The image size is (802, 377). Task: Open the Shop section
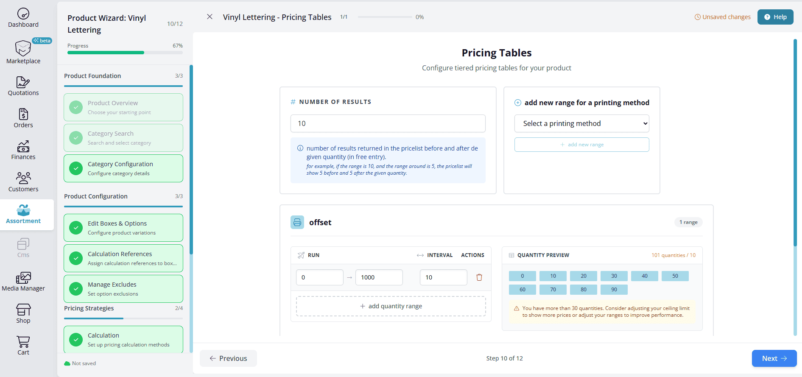[x=23, y=314]
